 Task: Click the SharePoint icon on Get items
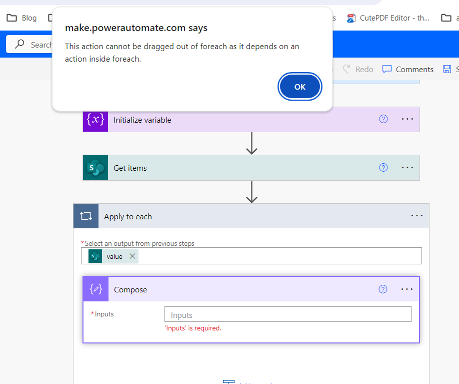tap(95, 168)
